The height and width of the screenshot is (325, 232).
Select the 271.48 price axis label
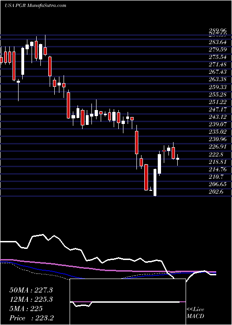pos(217,65)
